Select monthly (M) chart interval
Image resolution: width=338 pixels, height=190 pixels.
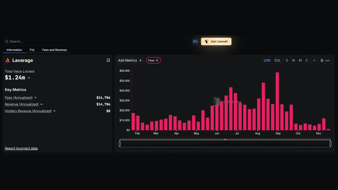pos(300,60)
